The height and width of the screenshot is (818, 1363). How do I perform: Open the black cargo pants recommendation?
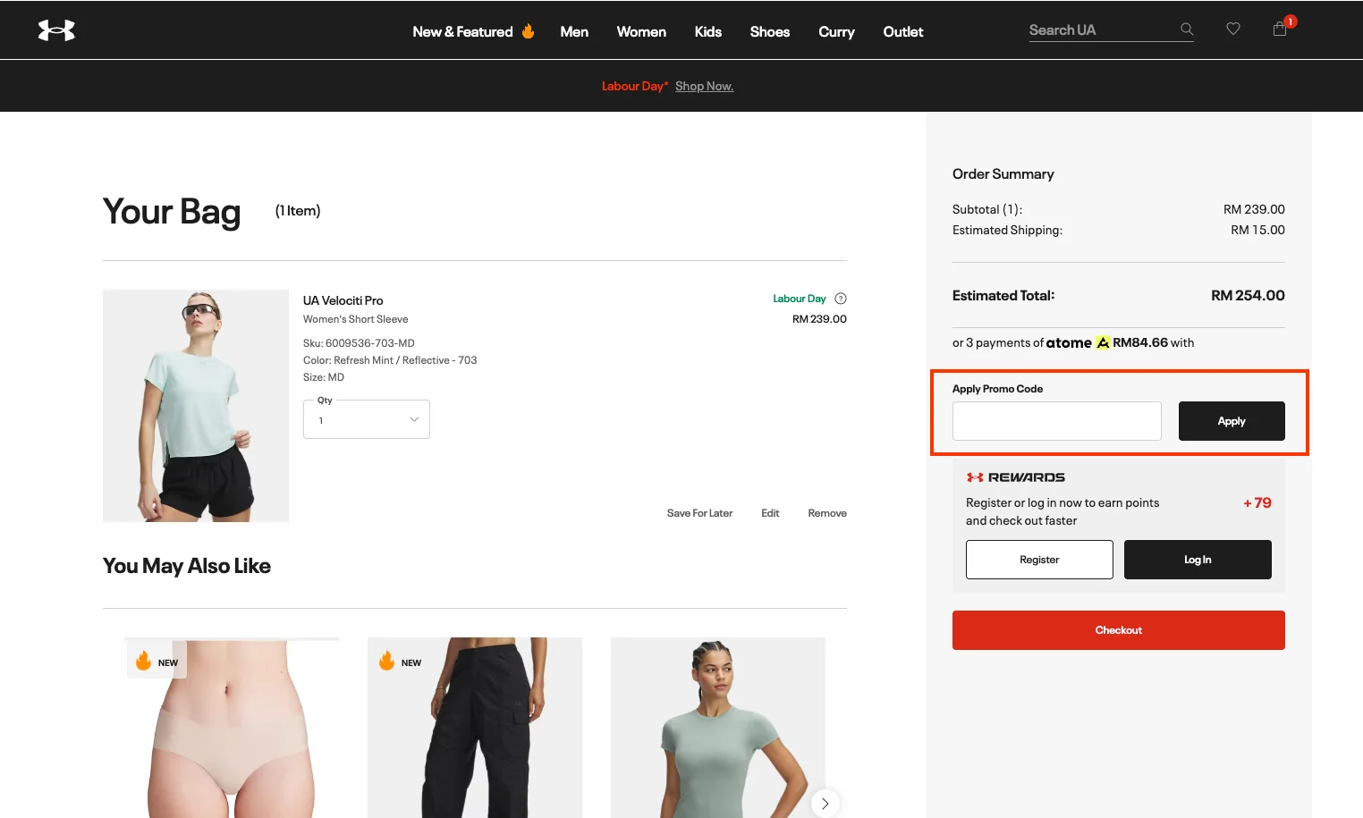click(x=475, y=728)
